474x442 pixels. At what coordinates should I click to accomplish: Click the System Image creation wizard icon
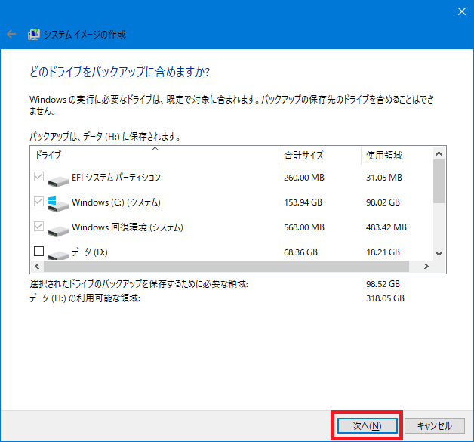(x=34, y=34)
